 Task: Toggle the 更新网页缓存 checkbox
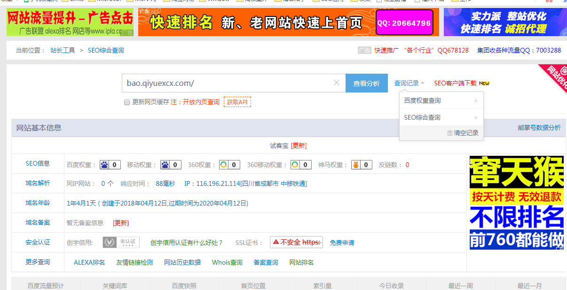127,102
